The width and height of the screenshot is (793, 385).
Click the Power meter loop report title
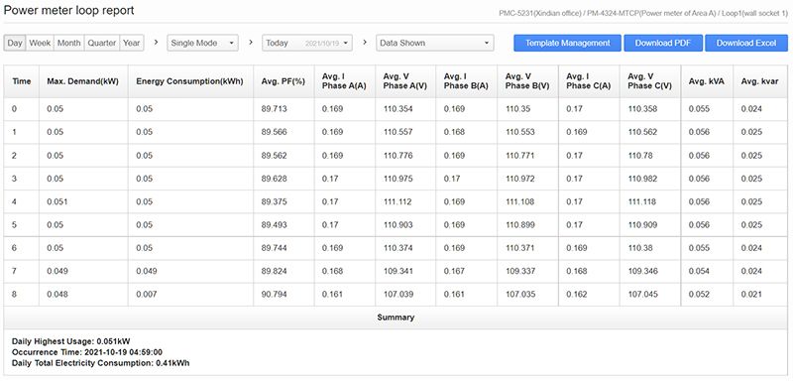click(68, 10)
